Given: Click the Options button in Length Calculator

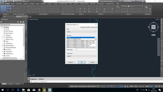Looking at the screenshot, I should 71,62.
